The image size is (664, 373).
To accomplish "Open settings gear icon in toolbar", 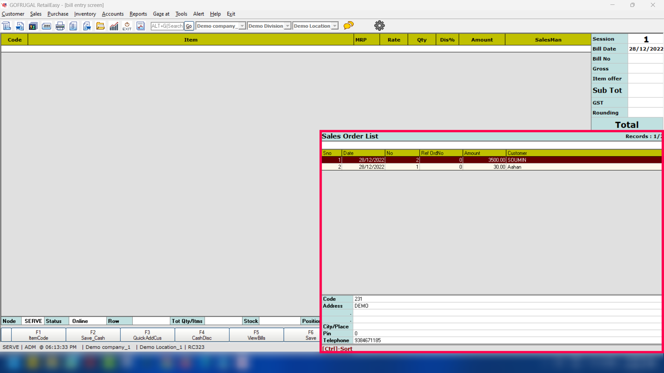I will click(x=379, y=26).
